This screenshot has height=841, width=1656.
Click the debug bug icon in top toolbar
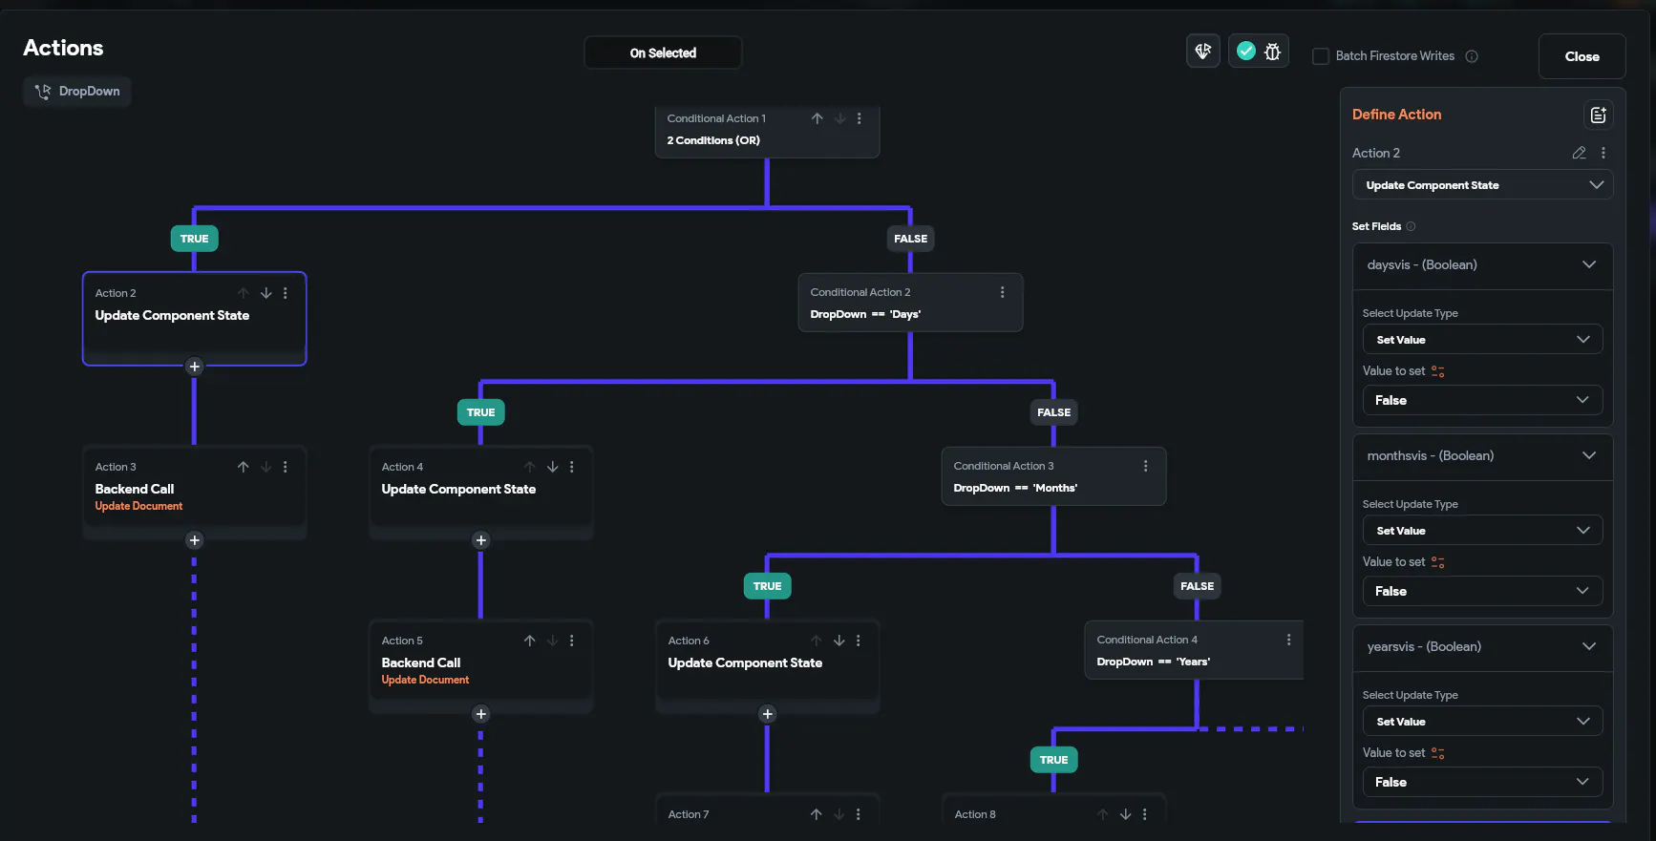click(1272, 52)
